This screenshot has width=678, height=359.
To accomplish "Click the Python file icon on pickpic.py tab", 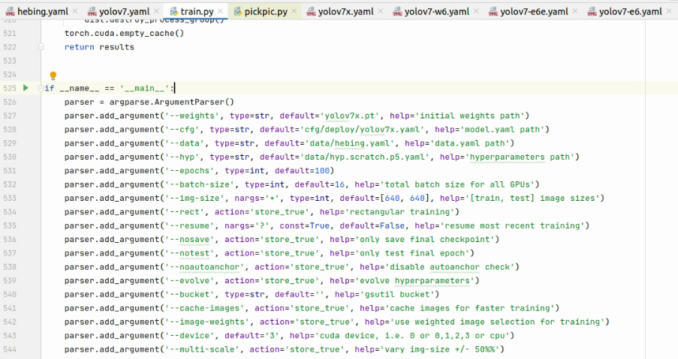I will coord(238,12).
